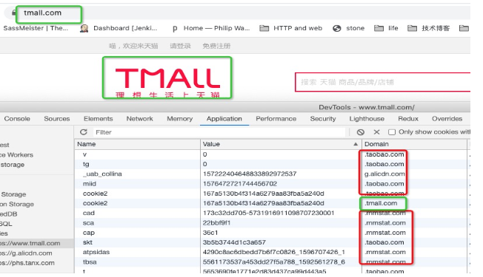Click the 请登录 login link
This screenshot has width=483, height=277.
click(x=180, y=46)
